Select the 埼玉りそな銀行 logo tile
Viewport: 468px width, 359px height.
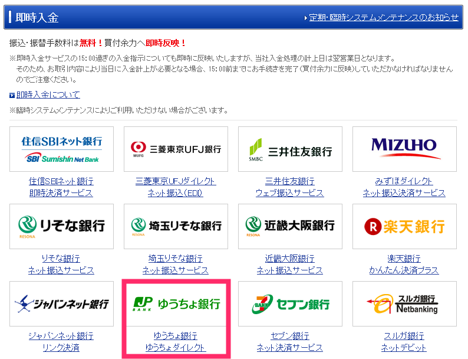tap(176, 226)
